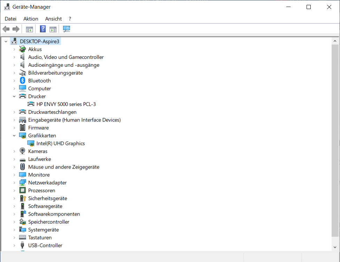
Task: Click the Intel(R) UHD Graphics adapter icon
Action: click(x=31, y=143)
